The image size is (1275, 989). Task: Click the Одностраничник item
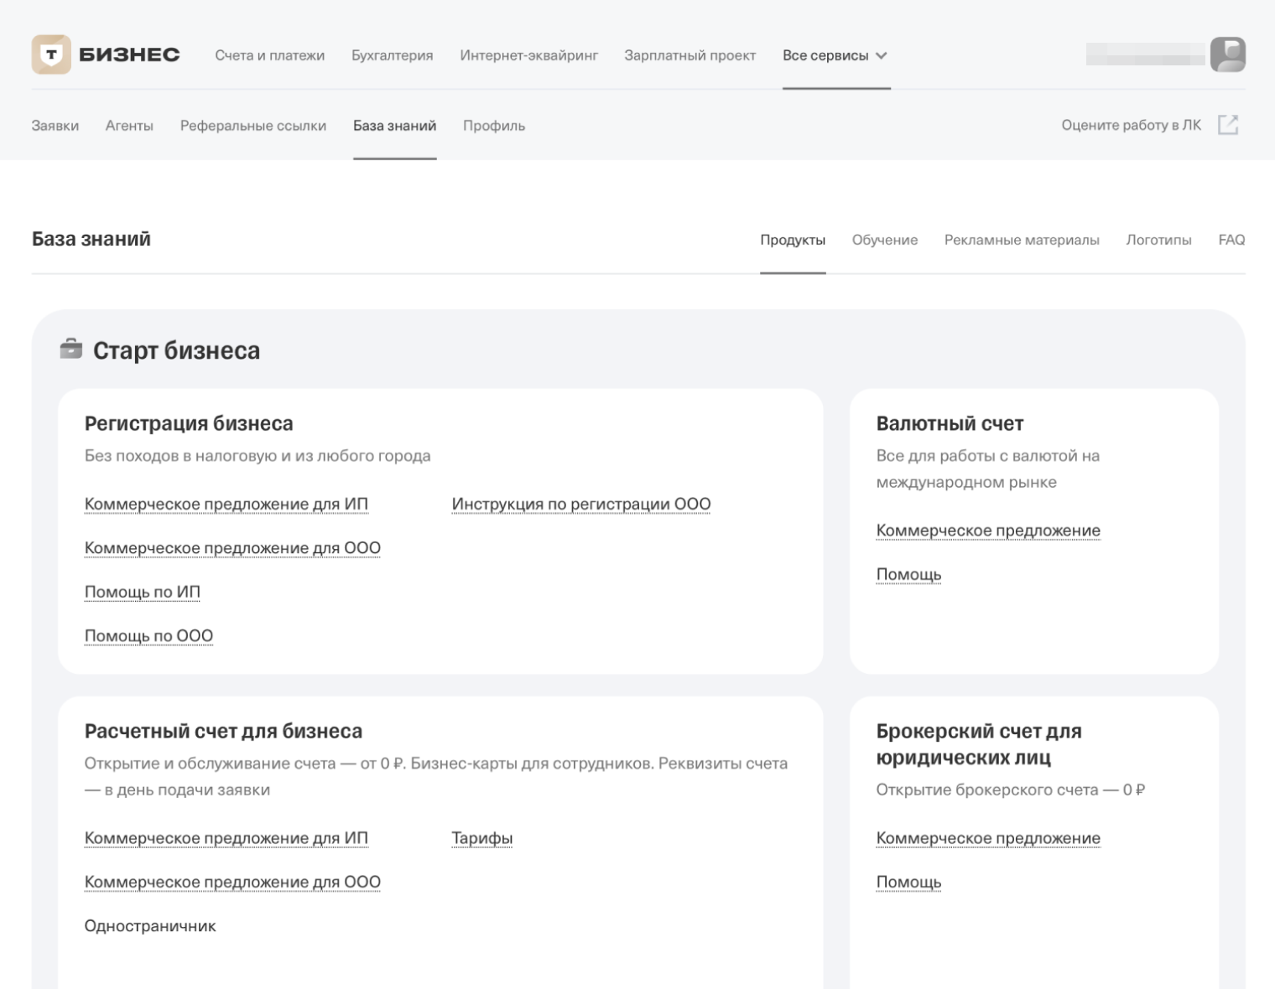point(150,926)
